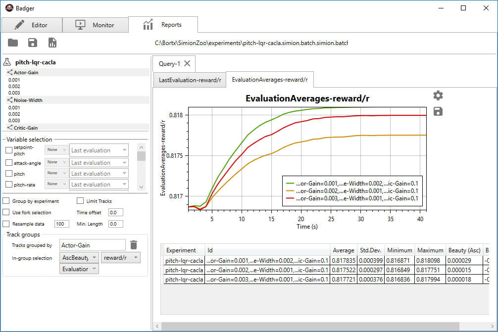Toggle Use fork selection checkbox

coord(6,212)
